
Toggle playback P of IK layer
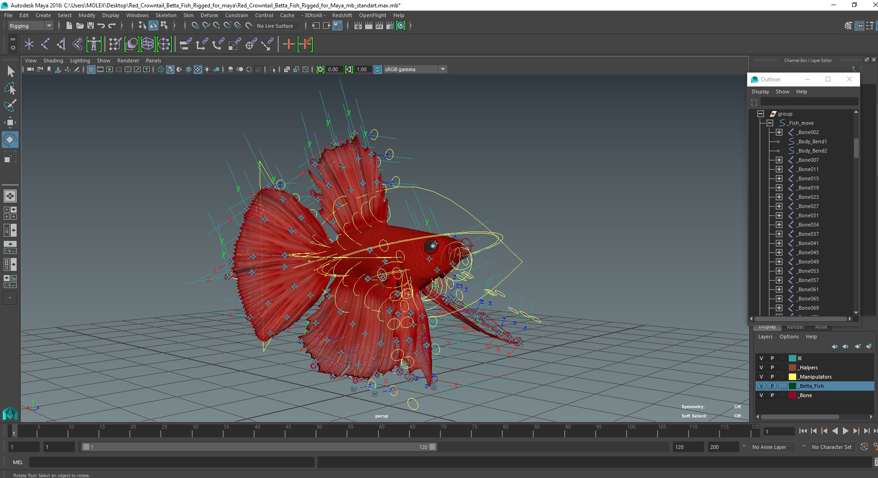pyautogui.click(x=772, y=358)
